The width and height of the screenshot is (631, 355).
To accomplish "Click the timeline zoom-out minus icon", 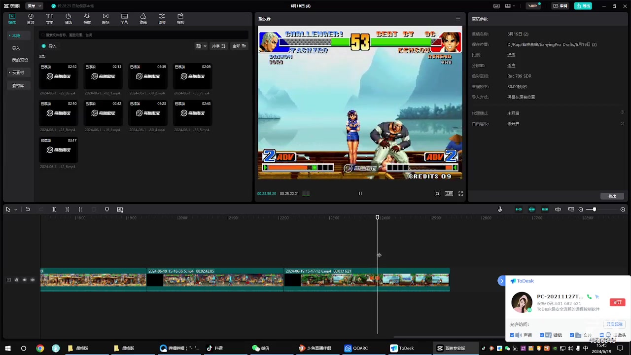I will point(581,210).
